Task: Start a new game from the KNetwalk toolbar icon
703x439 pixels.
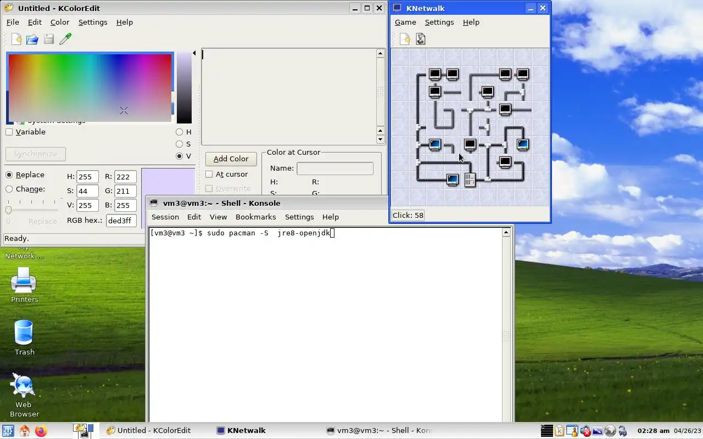Action: pos(405,39)
